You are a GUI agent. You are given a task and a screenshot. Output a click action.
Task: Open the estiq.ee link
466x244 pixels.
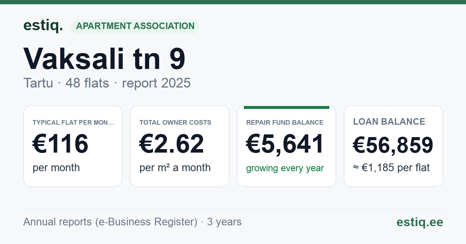tap(420, 222)
